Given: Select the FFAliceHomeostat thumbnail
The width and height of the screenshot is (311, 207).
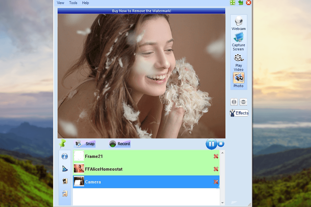Looking at the screenshot, I should [79, 169].
